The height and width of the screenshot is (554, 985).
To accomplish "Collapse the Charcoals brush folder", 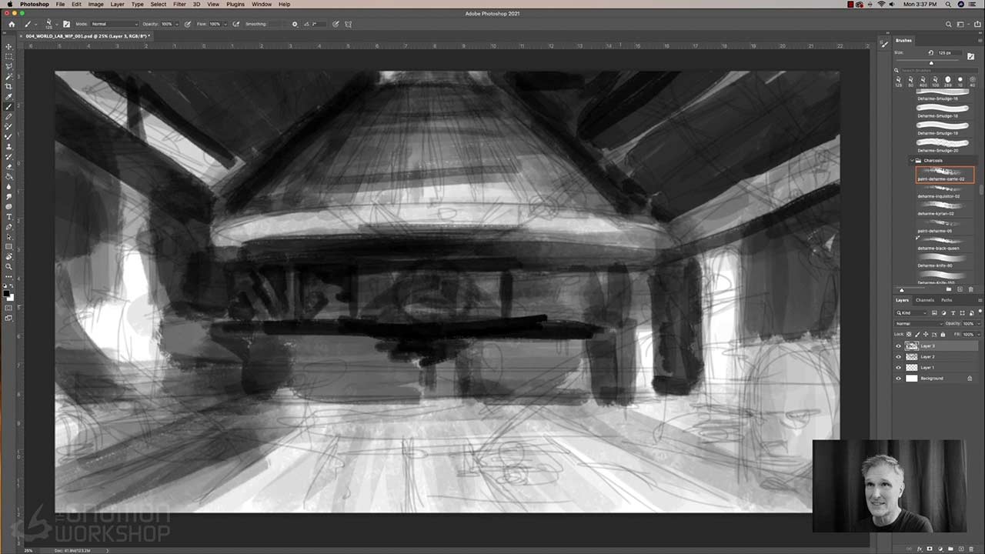I will [x=912, y=161].
